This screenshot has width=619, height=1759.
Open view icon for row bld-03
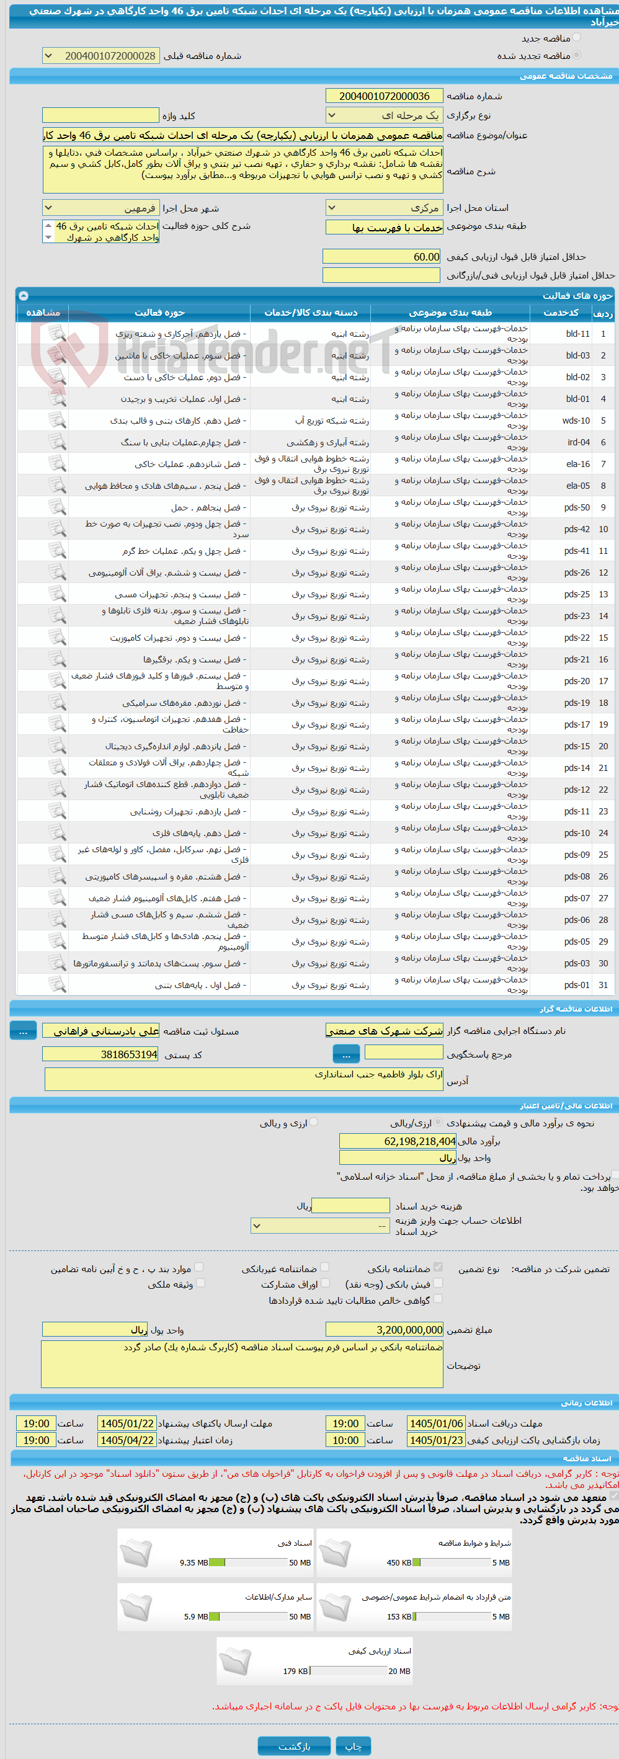[x=57, y=355]
